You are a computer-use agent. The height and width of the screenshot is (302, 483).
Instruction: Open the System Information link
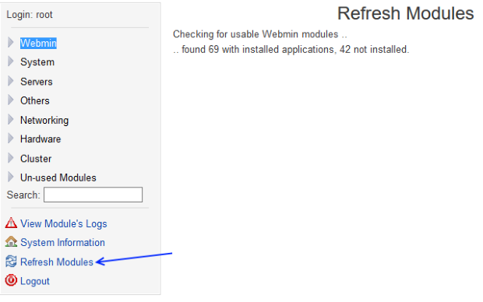tap(62, 243)
